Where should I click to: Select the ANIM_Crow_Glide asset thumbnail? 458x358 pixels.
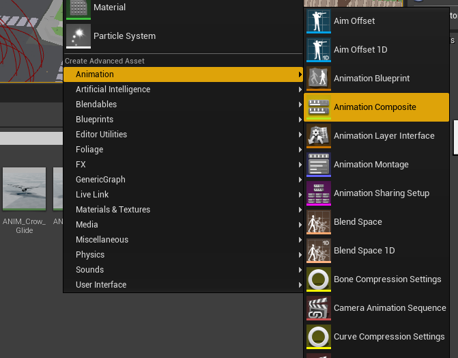click(25, 189)
